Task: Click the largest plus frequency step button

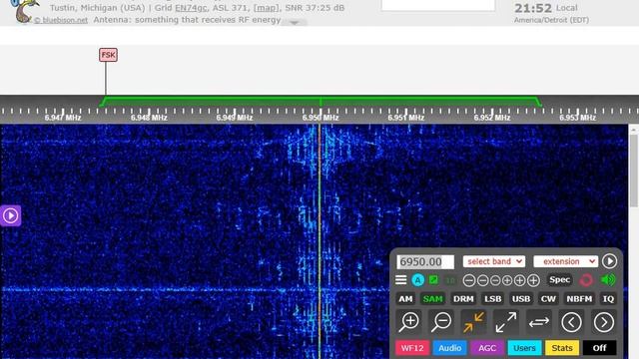Action: click(x=533, y=280)
